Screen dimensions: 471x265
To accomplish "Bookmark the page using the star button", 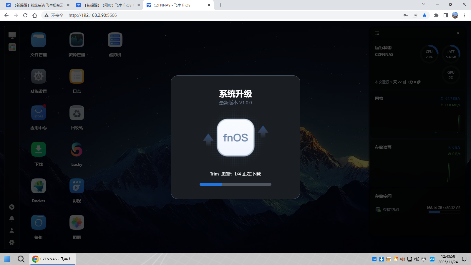I will (x=425, y=15).
